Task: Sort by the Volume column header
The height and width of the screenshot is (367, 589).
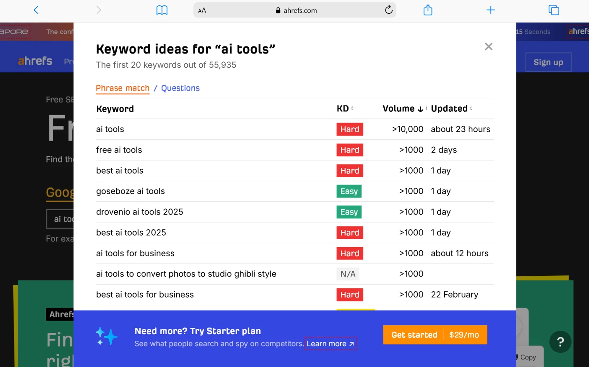Action: point(403,109)
